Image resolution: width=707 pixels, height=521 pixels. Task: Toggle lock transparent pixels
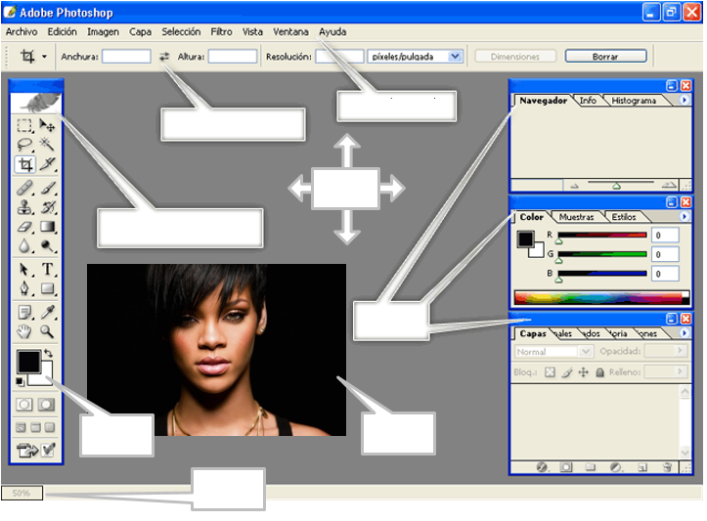click(x=550, y=372)
